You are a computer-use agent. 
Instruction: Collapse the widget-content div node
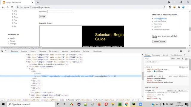28,67
